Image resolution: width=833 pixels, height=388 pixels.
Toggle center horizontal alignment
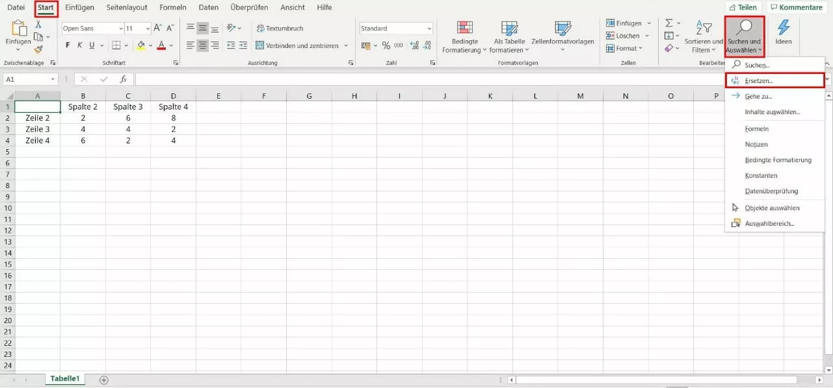pos(202,45)
